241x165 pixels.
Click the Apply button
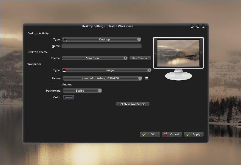tap(194, 134)
